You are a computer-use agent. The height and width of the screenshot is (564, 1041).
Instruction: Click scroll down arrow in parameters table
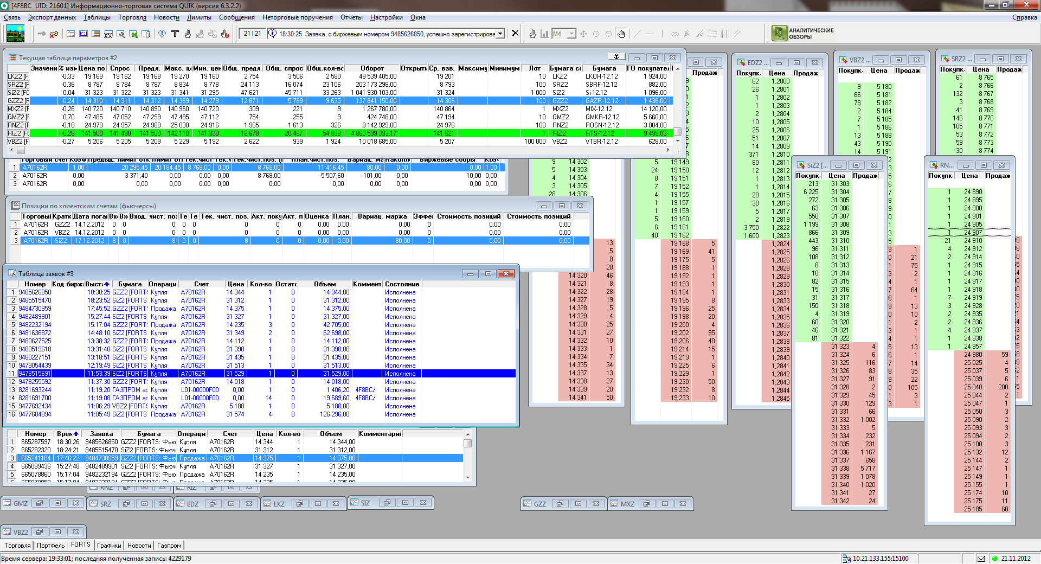[x=678, y=141]
